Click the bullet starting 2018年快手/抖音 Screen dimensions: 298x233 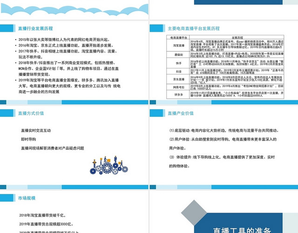[x=68, y=69]
